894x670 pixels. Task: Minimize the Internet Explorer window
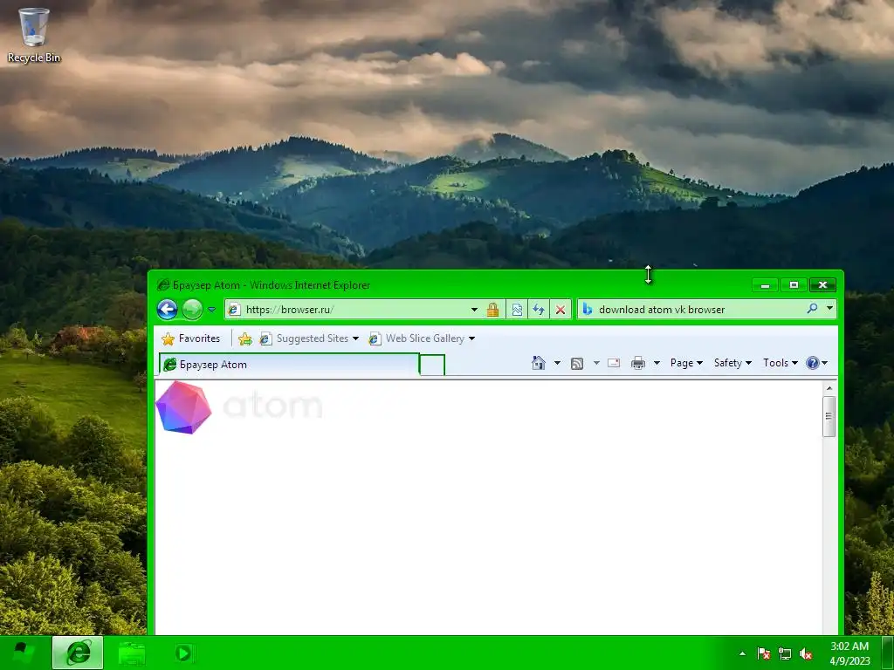(x=766, y=284)
